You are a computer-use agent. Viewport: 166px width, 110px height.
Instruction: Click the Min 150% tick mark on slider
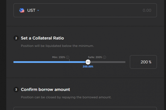click(69, 60)
